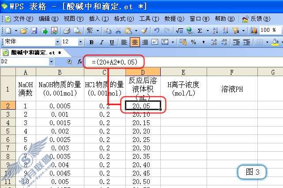Click the Insert Chart icon
The height and width of the screenshot is (188, 283).
pos(253,31)
